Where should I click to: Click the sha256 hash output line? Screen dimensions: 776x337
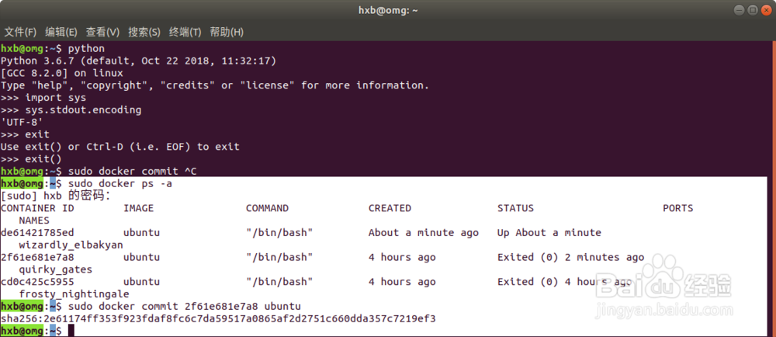pos(218,318)
